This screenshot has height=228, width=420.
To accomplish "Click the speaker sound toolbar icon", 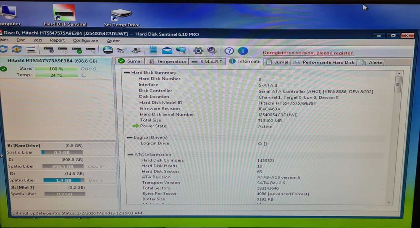I will 212,51.
